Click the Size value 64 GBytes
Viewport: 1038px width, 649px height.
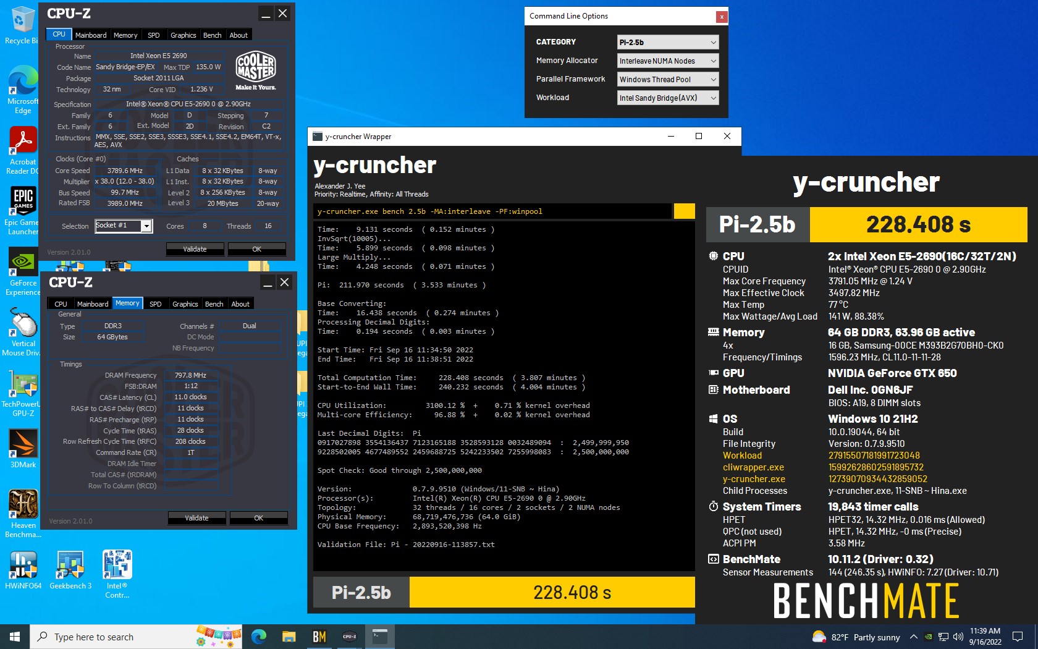[112, 337]
